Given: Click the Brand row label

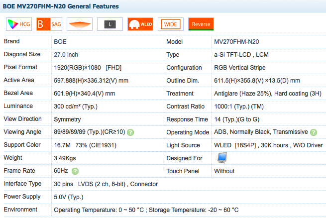Looking at the screenshot, I should (x=11, y=41).
